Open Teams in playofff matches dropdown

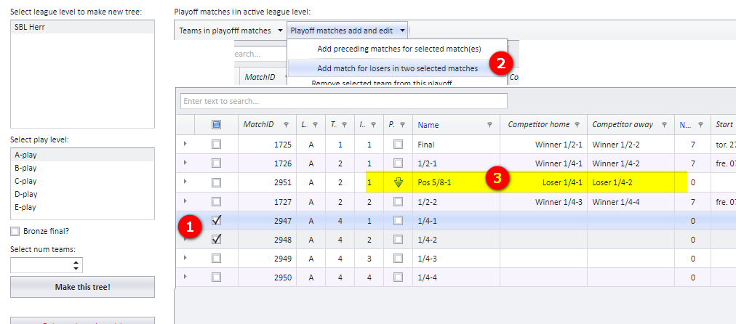[x=231, y=31]
